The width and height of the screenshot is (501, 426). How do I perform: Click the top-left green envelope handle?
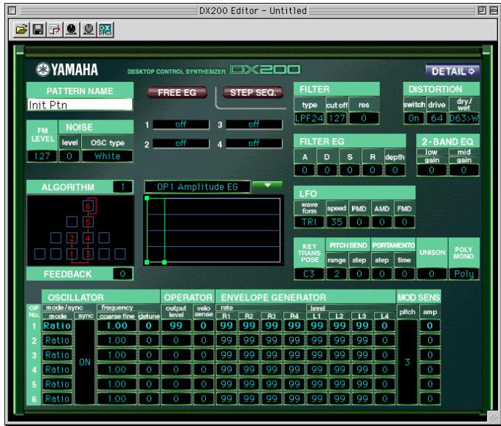tap(147, 198)
